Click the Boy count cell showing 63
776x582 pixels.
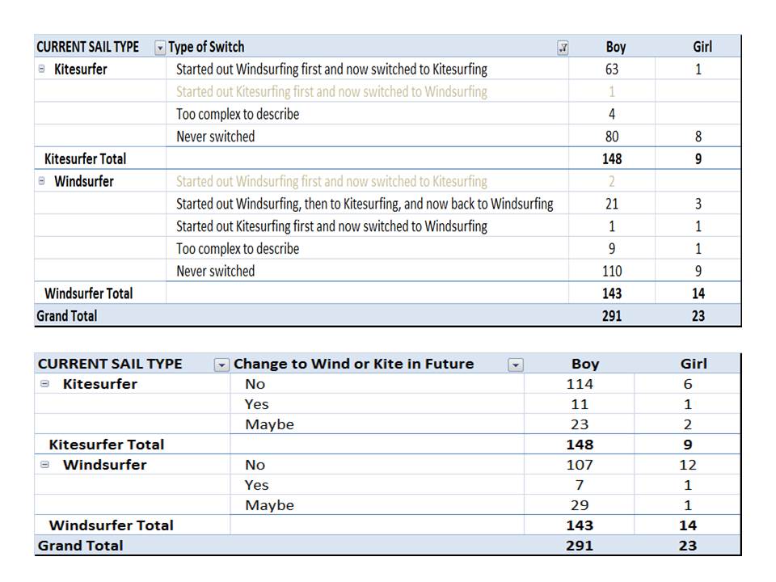pyautogui.click(x=612, y=70)
